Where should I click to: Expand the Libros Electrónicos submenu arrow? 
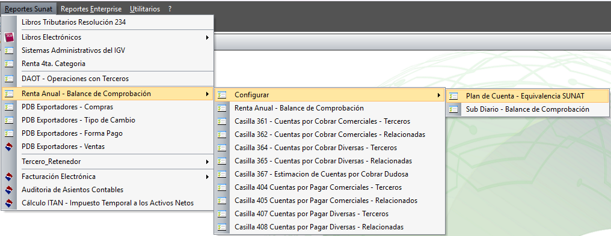[x=207, y=37]
